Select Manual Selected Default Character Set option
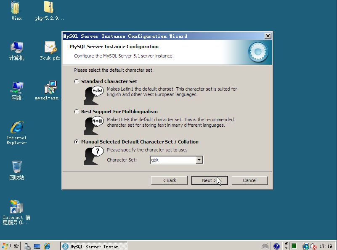Image resolution: width=337 pixels, height=250 pixels. [77, 142]
